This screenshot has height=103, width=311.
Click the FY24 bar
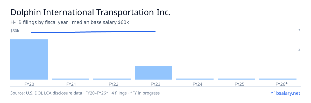tap(195, 79)
